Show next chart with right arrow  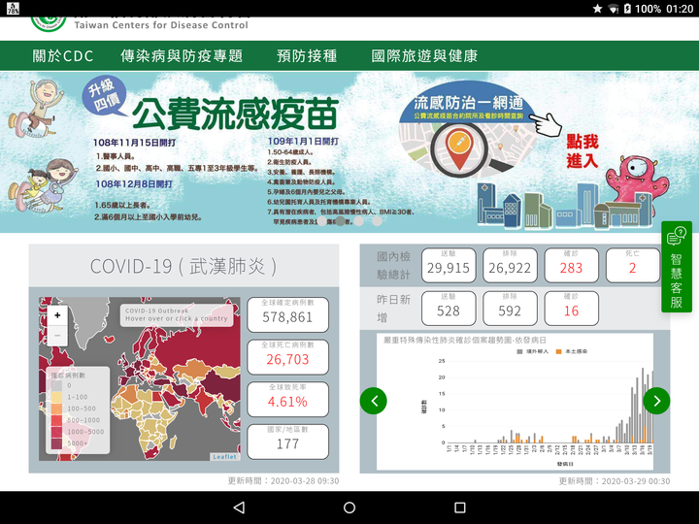tap(656, 401)
